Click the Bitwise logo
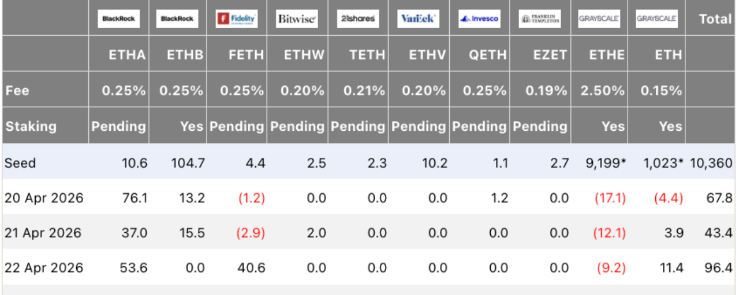The width and height of the screenshot is (739, 295). pos(297,18)
